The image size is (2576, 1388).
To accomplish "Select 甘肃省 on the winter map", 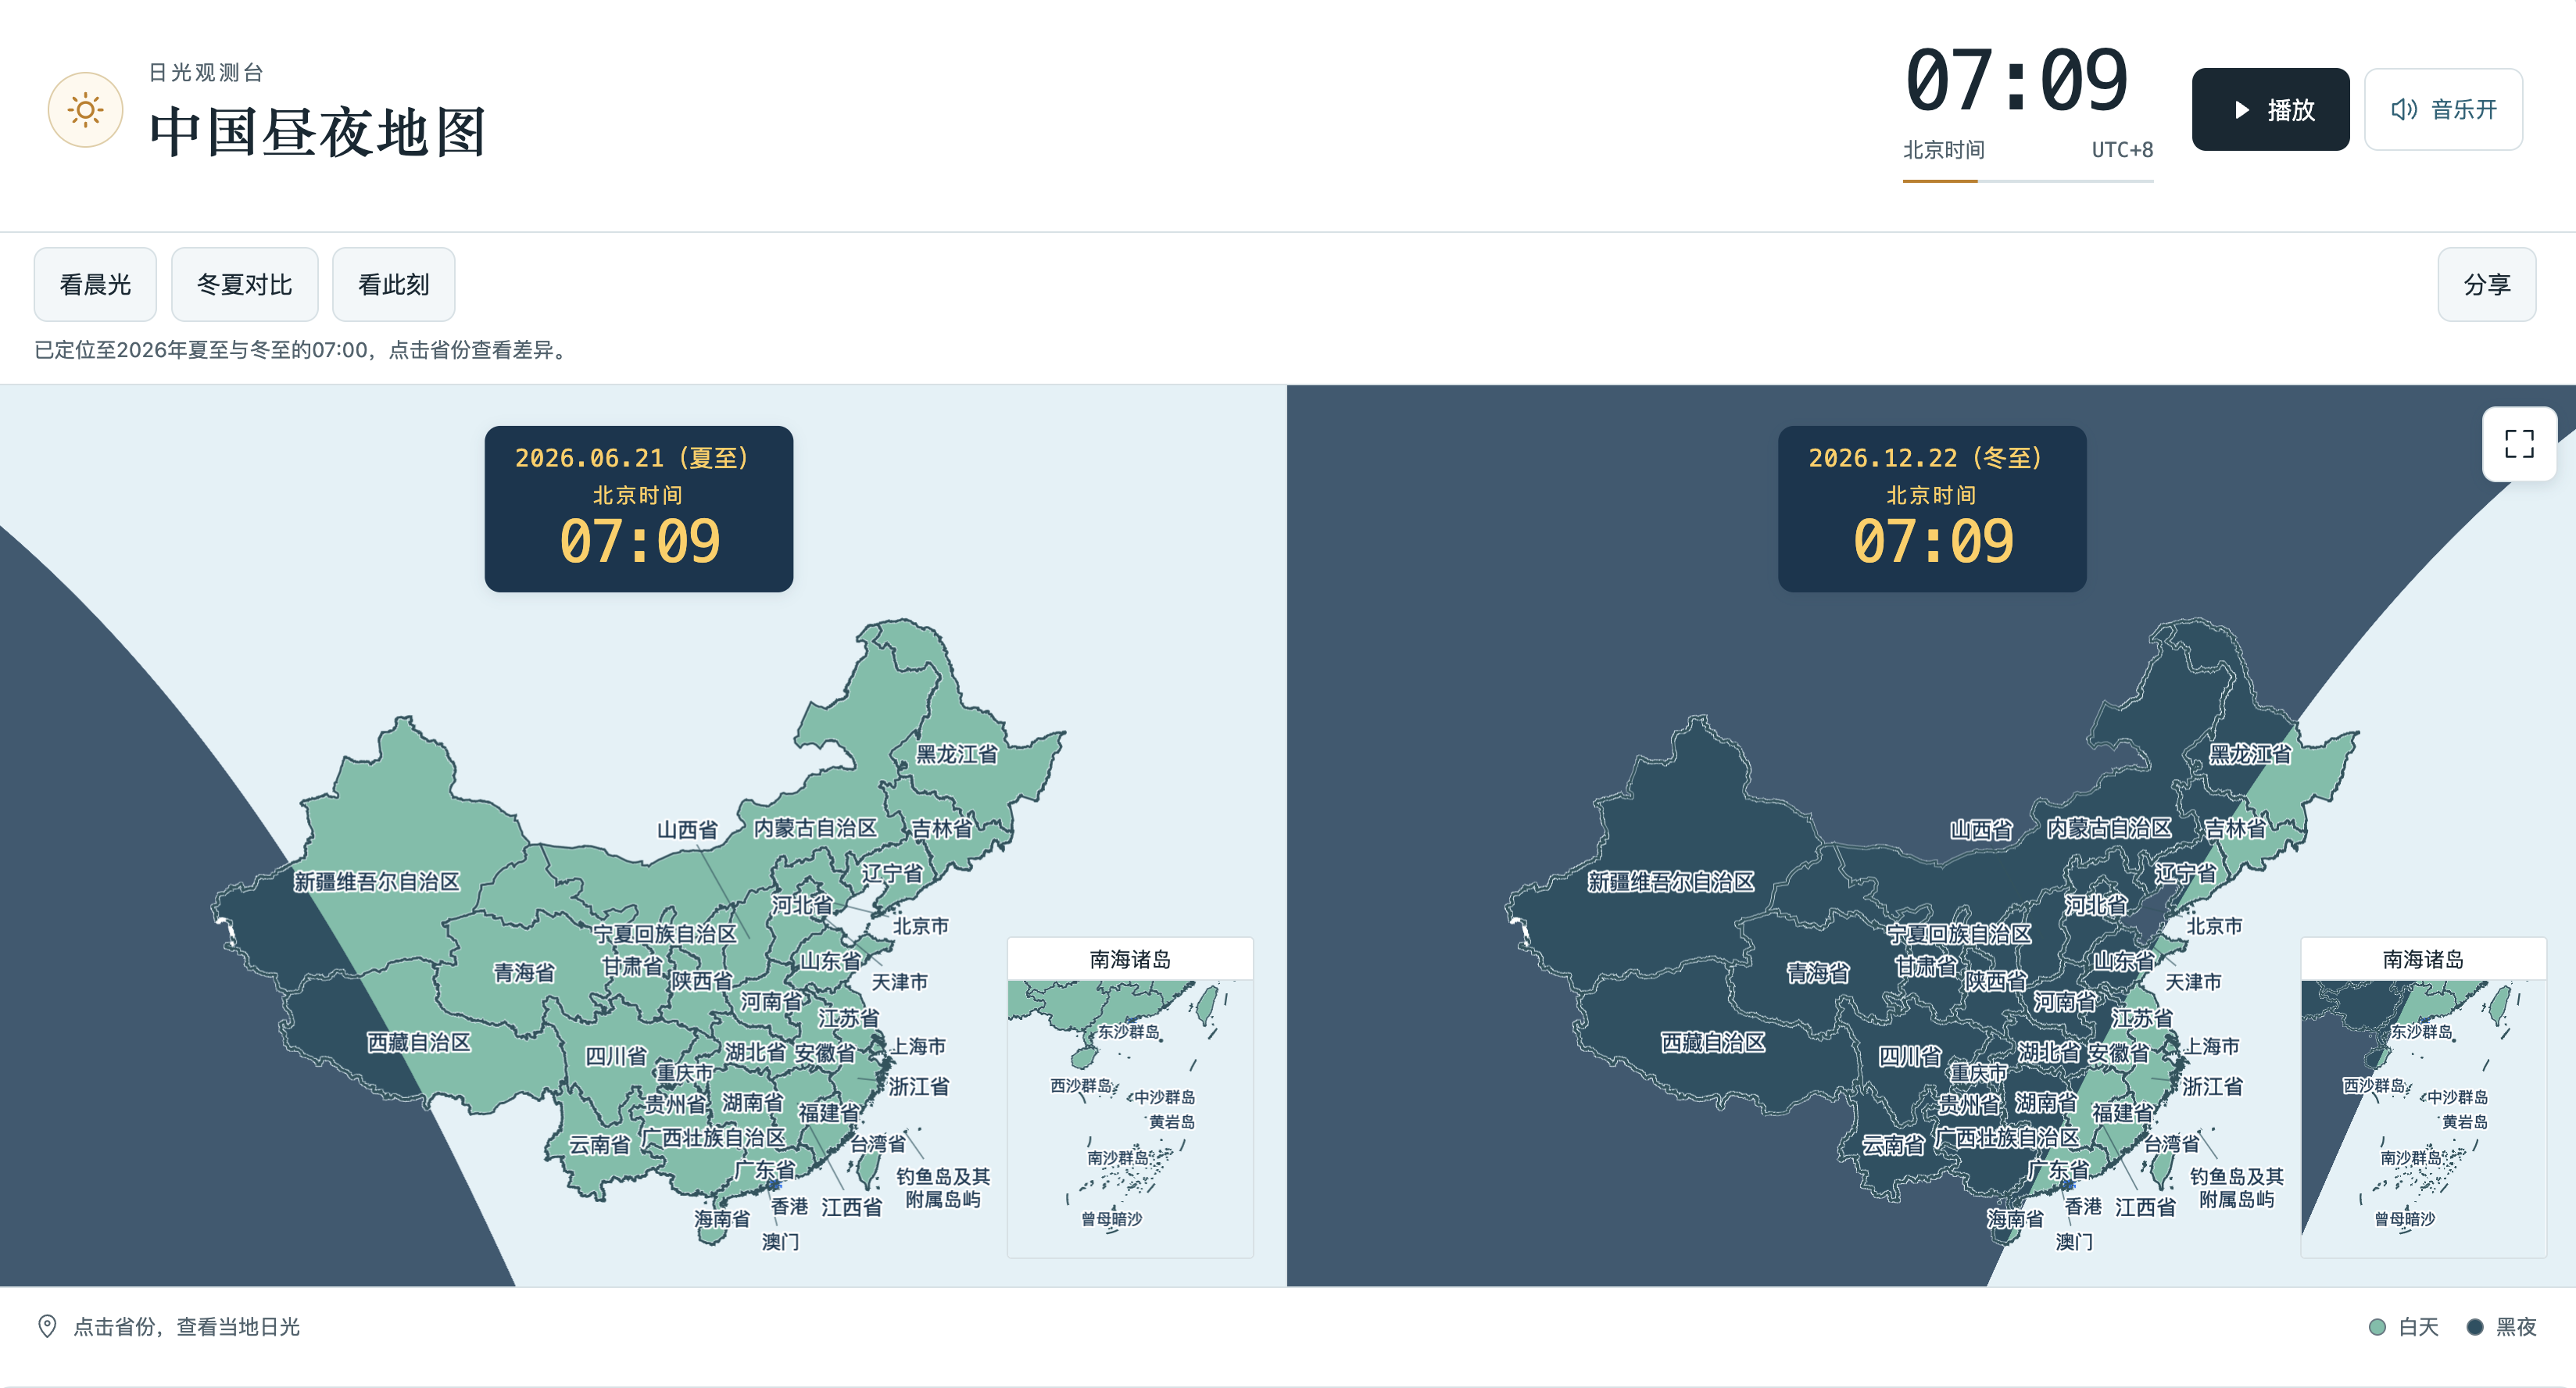I will click(1925, 966).
